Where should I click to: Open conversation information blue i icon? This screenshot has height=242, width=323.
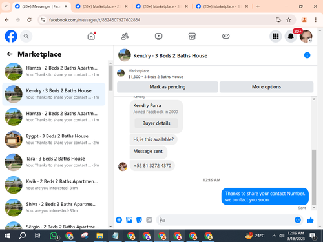click(x=307, y=55)
